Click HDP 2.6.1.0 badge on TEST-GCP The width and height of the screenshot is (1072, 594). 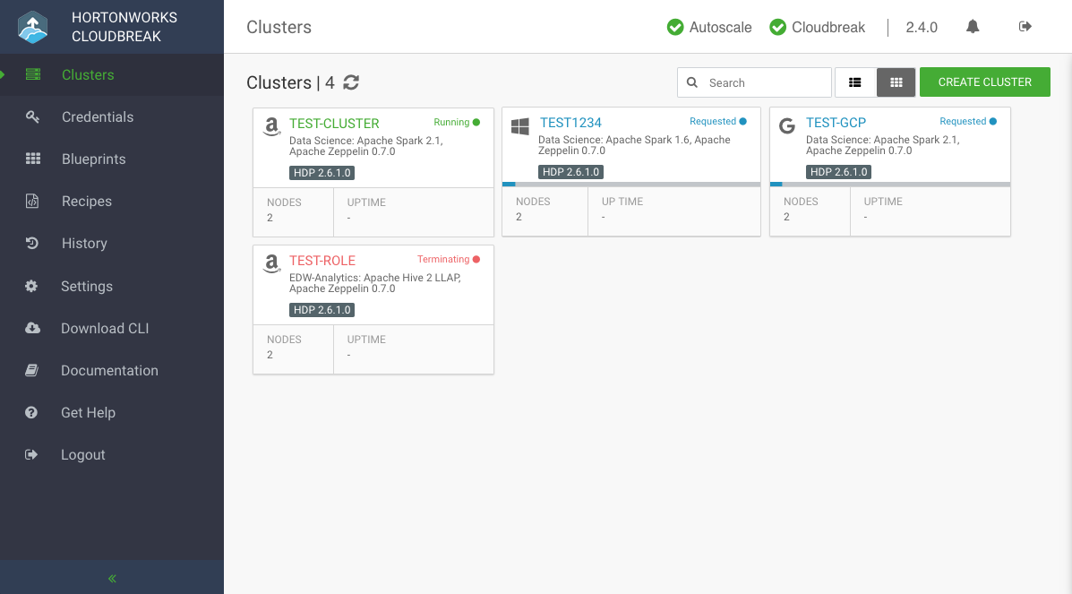(x=839, y=172)
